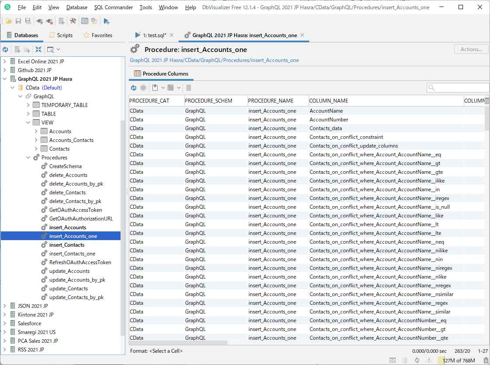Run garbage collection trash icon
Screen dimensions: 490x365
(x=486, y=360)
